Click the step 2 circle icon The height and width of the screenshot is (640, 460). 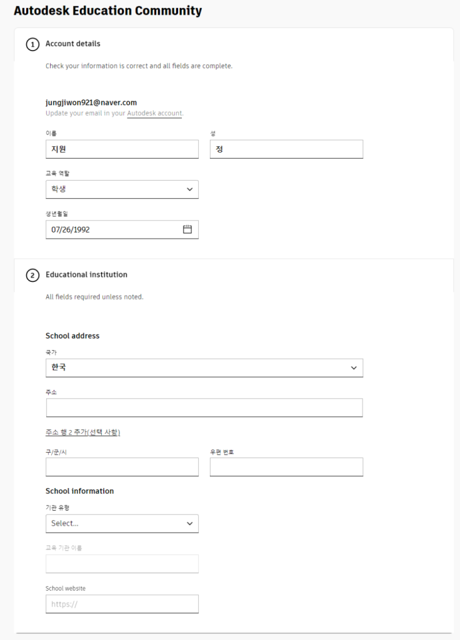pos(32,275)
